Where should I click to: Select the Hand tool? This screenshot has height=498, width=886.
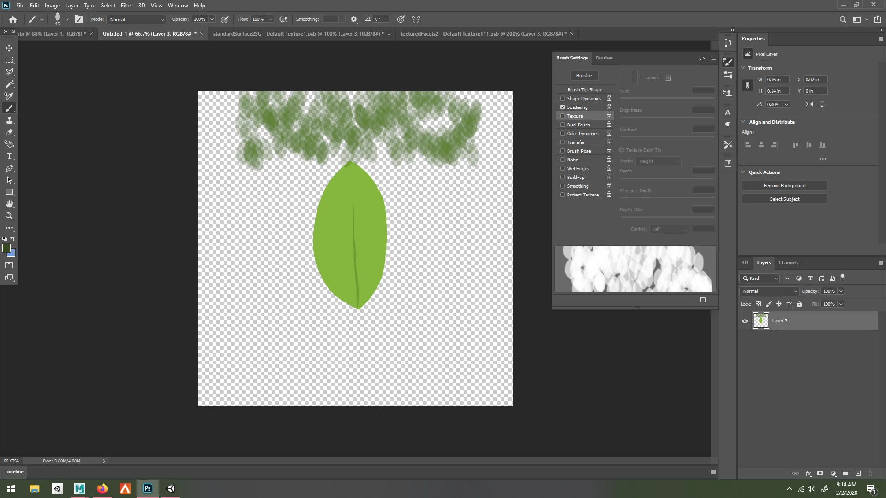point(9,204)
